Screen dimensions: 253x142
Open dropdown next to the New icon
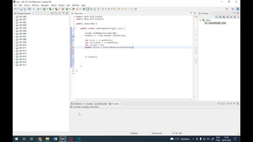[18, 9]
